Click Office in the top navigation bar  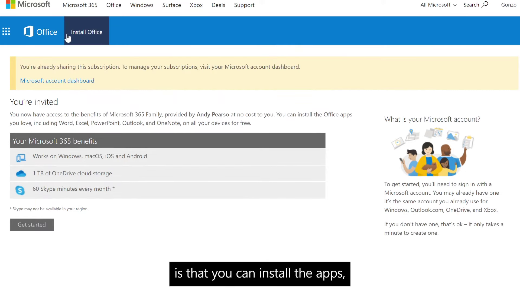[114, 5]
